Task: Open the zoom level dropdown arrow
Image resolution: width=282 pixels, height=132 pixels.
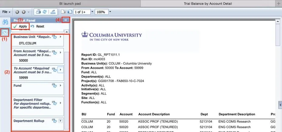Action: click(110, 12)
